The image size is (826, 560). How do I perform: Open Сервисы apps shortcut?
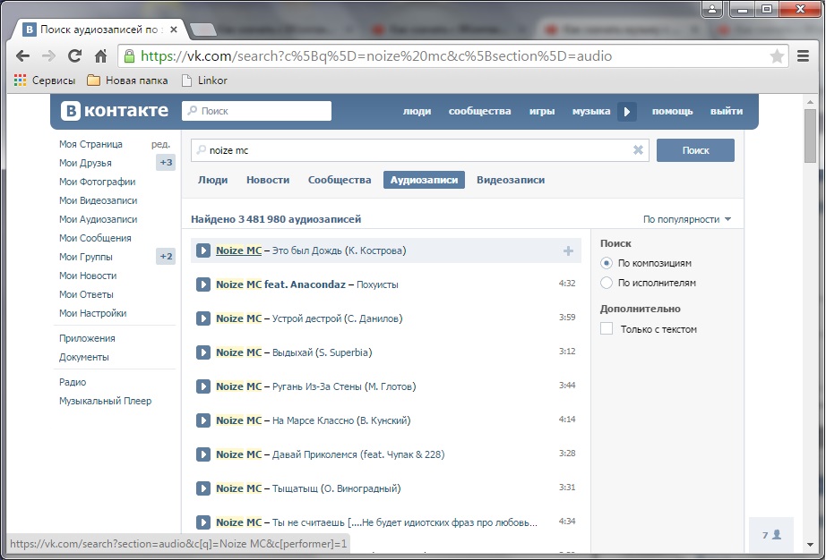point(45,81)
